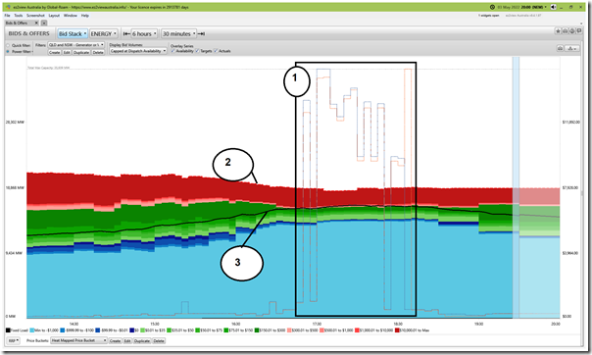Click the highlighted time cursor band in chart
This screenshot has width=592, height=355.
(516, 187)
